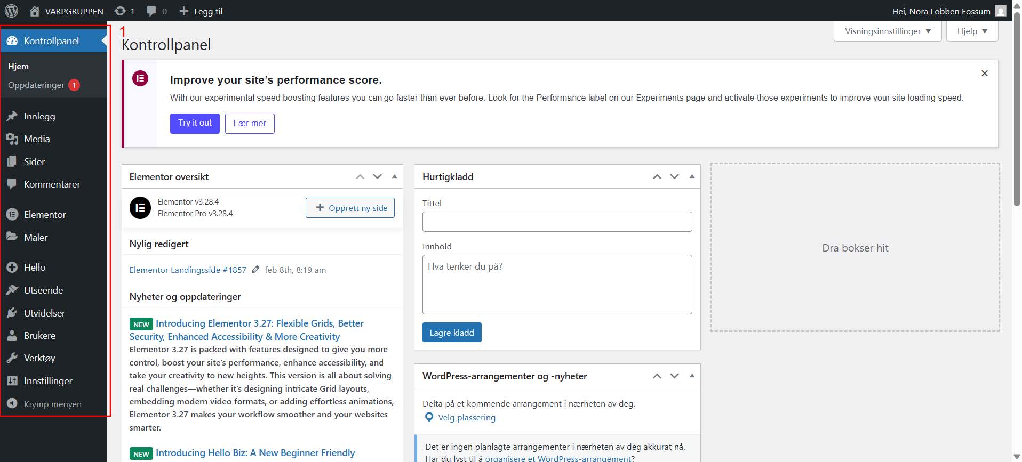Open the Hjelp dropdown
This screenshot has height=462, width=1022.
click(972, 31)
